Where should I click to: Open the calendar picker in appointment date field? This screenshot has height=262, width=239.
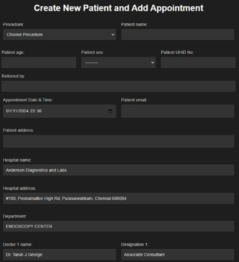point(110,111)
